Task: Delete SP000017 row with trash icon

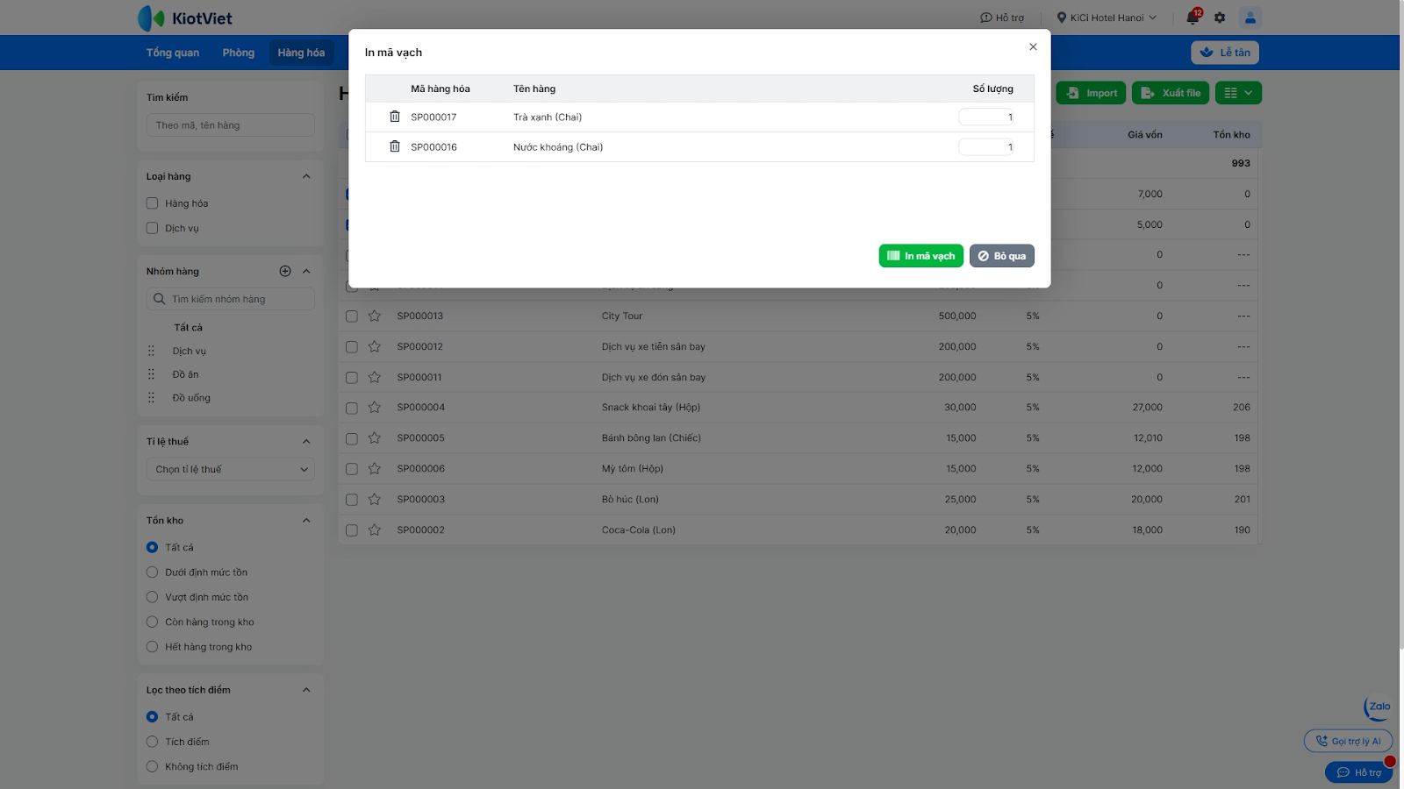Action: (395, 117)
